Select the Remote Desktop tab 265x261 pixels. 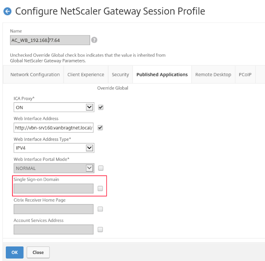point(213,74)
